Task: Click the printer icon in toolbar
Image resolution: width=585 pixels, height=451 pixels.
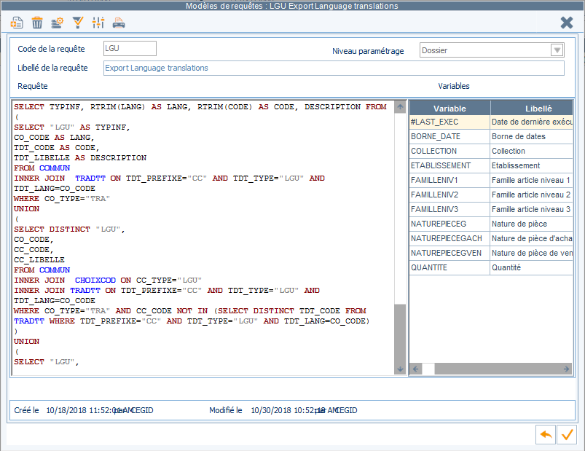Action: [x=119, y=23]
